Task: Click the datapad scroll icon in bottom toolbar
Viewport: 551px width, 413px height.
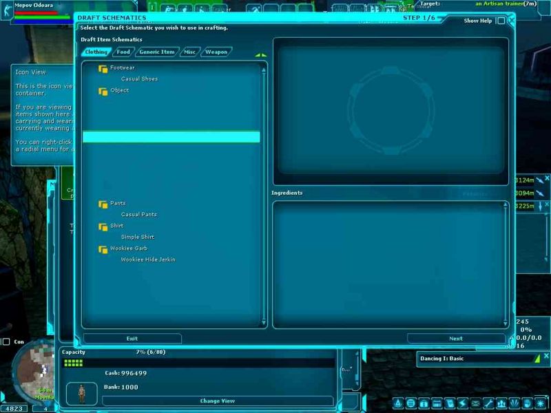Action: [449, 403]
